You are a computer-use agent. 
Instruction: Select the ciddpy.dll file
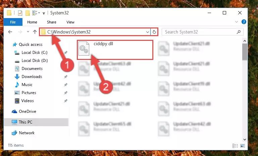115,50
